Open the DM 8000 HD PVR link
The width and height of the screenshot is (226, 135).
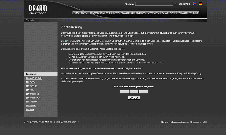pos(34,78)
